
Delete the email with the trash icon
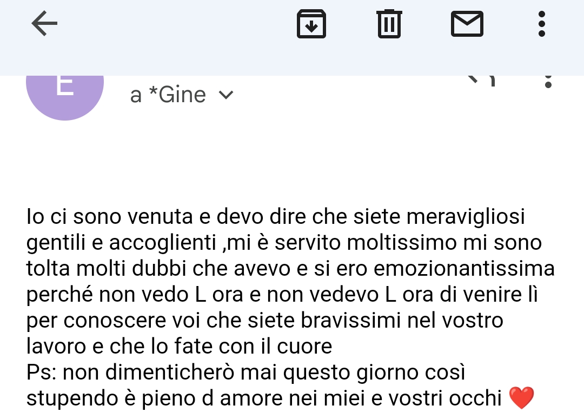tap(389, 24)
